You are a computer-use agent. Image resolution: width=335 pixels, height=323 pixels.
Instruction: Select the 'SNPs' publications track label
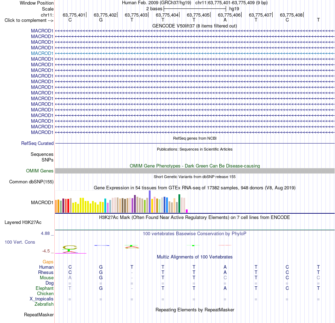point(48,160)
